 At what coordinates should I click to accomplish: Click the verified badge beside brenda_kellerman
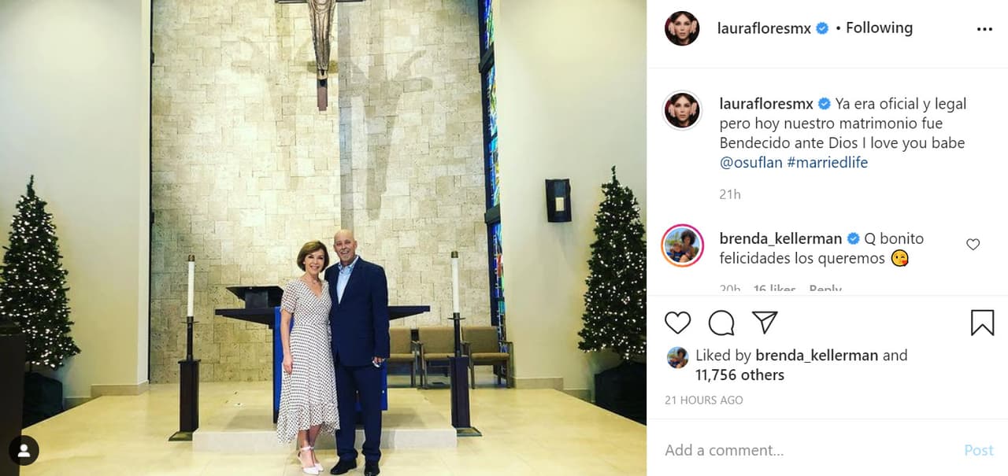coord(853,238)
